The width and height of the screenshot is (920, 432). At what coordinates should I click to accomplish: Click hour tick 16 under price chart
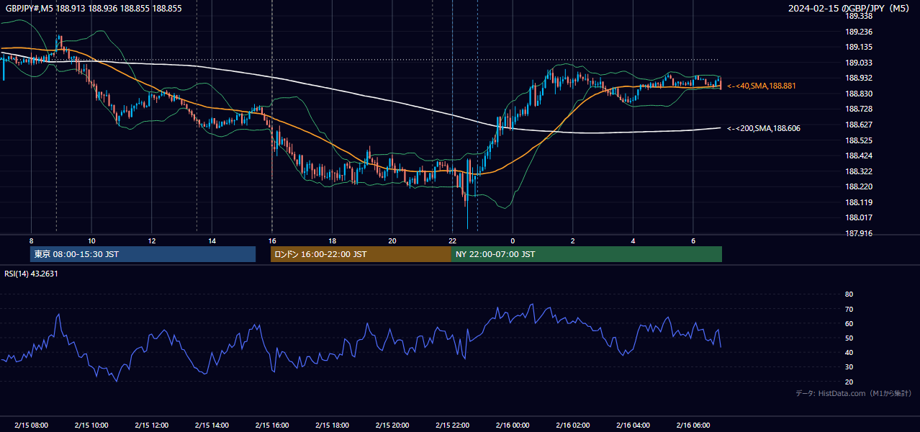271,240
